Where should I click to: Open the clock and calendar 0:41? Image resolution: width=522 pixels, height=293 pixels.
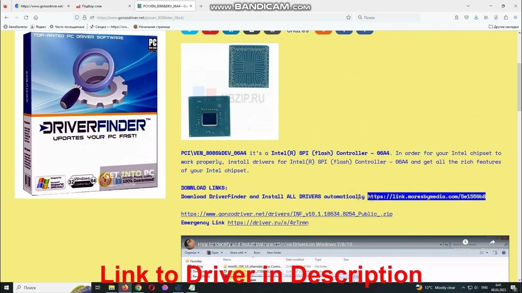[x=498, y=287]
